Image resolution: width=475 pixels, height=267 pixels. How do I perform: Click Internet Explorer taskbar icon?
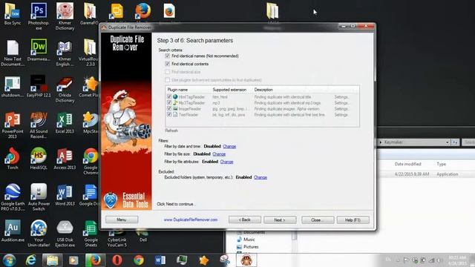(x=31, y=260)
